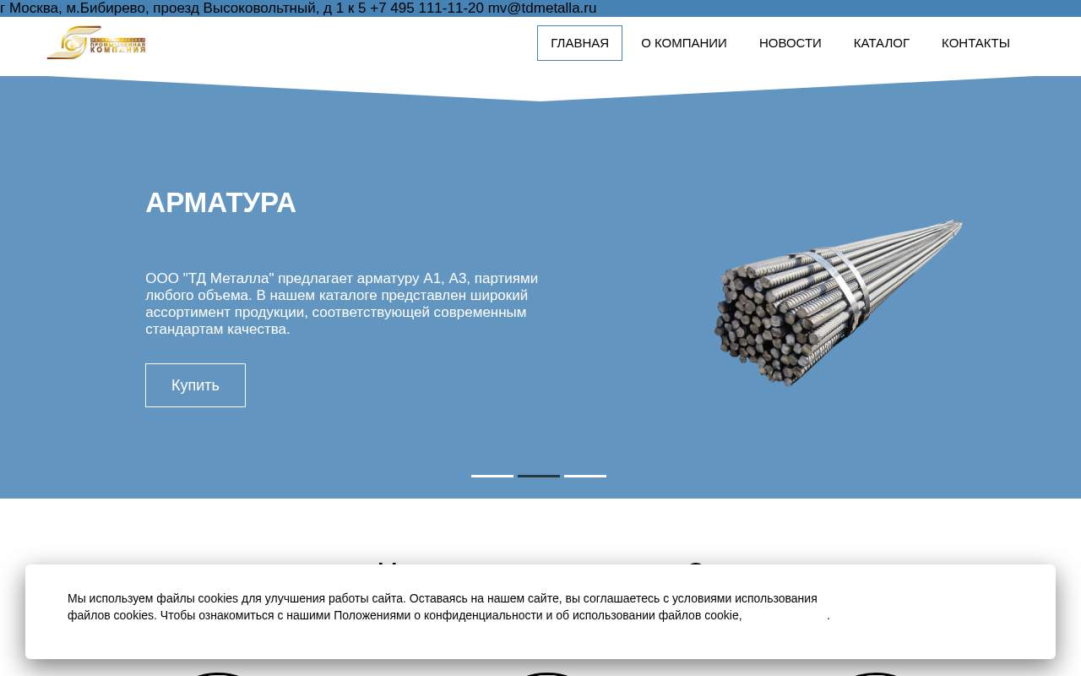Switch to the third slide indicator
Image resolution: width=1081 pixels, height=676 pixels.
(x=585, y=476)
